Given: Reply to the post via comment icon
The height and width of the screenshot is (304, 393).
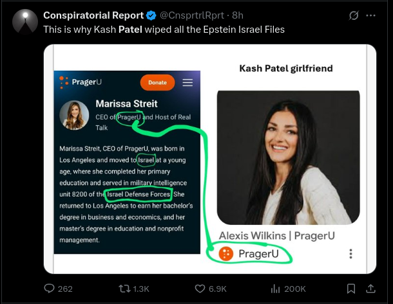Looking at the screenshot, I should (x=49, y=289).
